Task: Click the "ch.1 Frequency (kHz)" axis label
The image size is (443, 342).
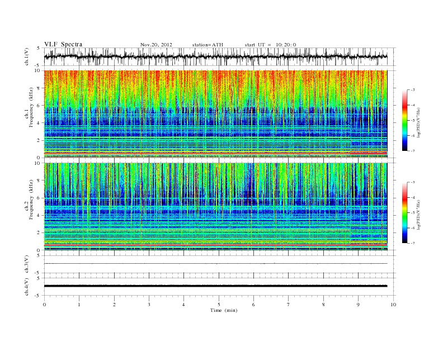Action: click(29, 107)
